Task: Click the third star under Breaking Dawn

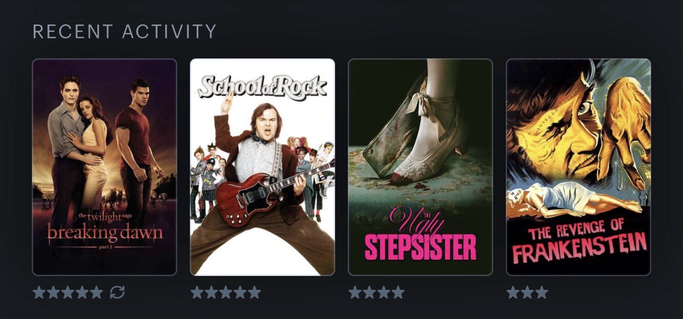Action: 68,292
